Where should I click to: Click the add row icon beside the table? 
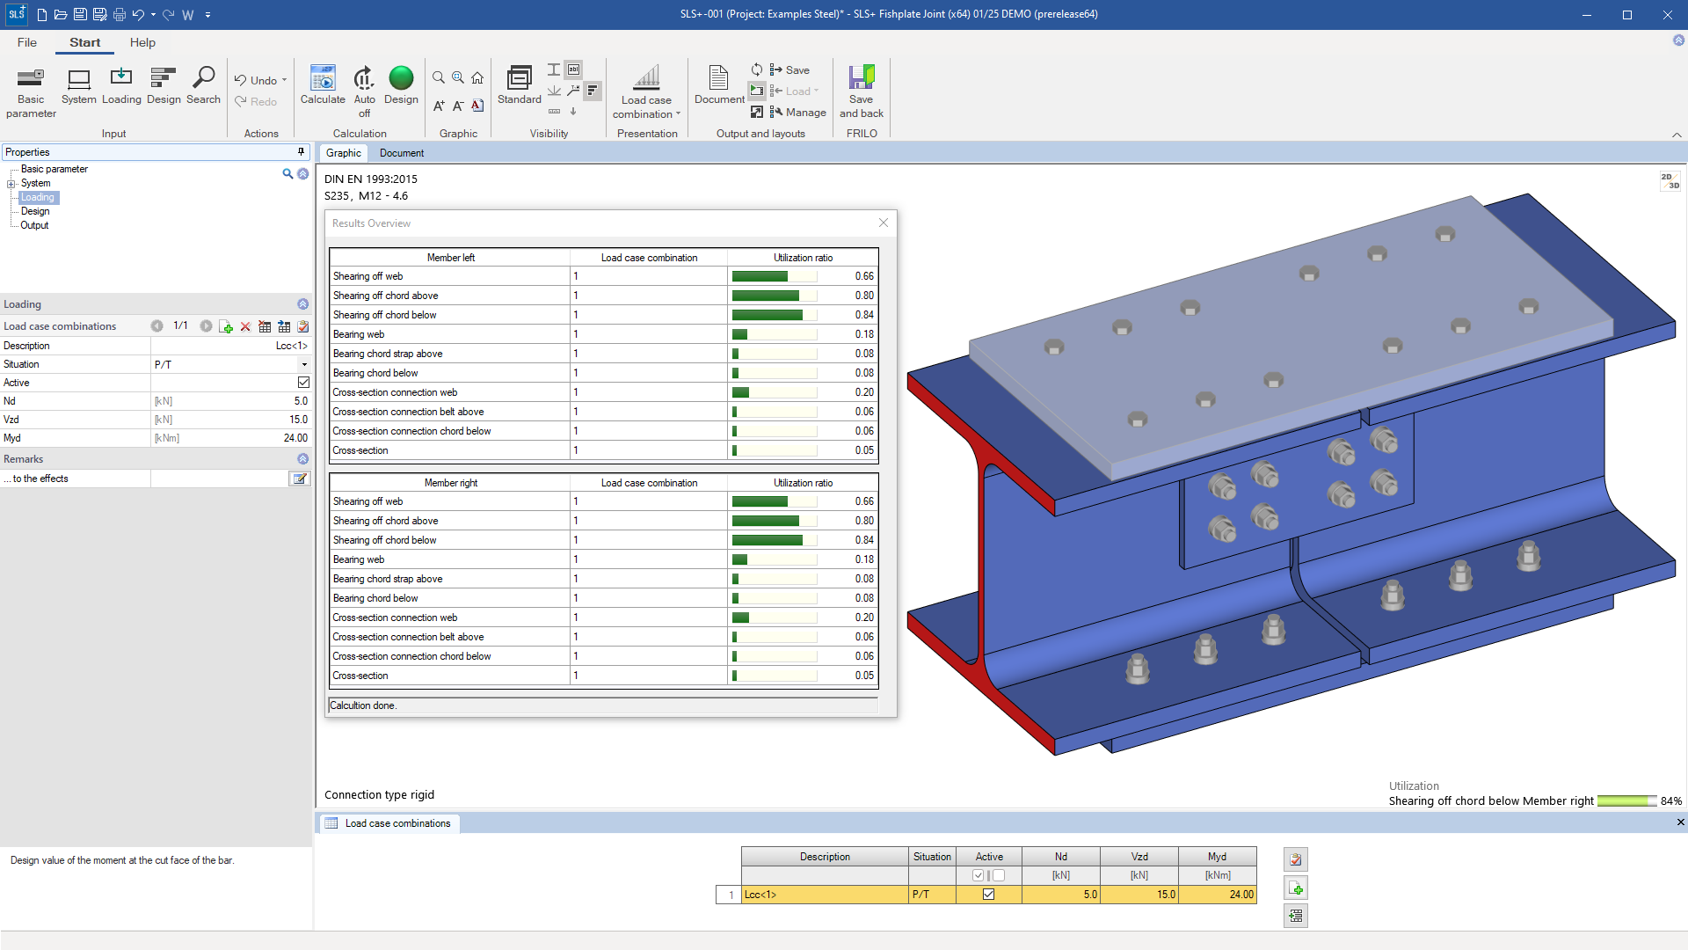coord(1295,888)
